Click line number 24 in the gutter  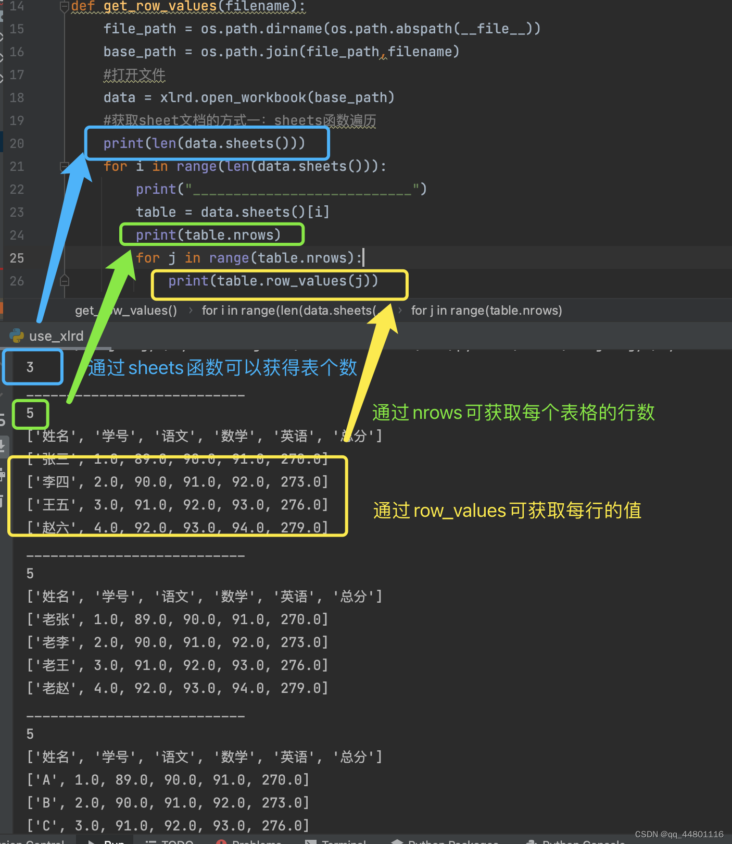pos(17,235)
